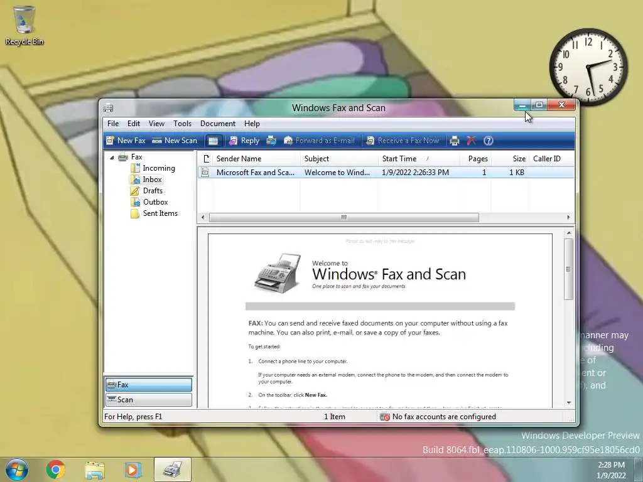Sort by Size column header
The image size is (643, 482).
pos(510,159)
